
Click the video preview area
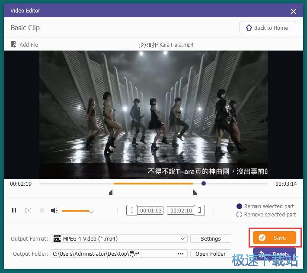[153, 115]
